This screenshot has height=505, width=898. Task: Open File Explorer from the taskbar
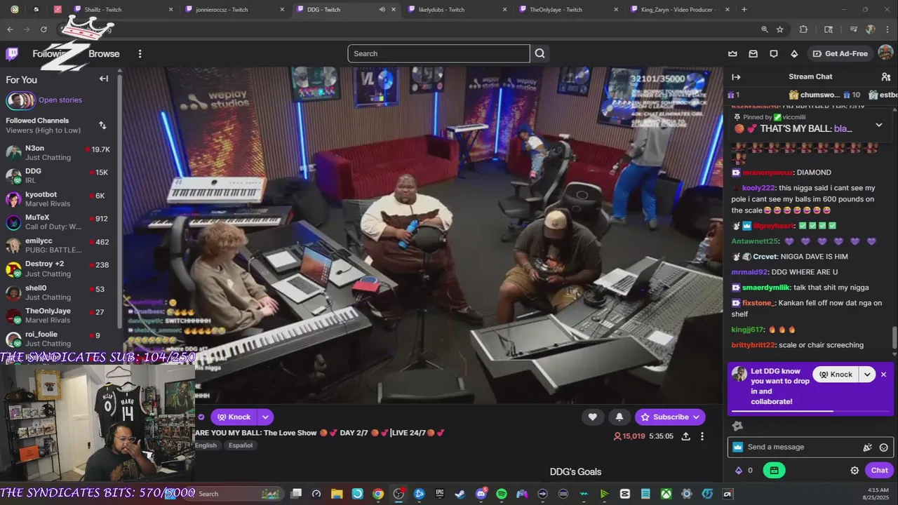click(x=337, y=494)
